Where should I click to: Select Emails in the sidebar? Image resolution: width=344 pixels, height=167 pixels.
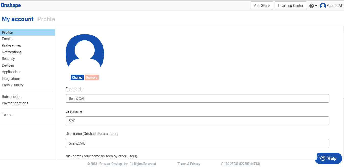tap(7, 39)
